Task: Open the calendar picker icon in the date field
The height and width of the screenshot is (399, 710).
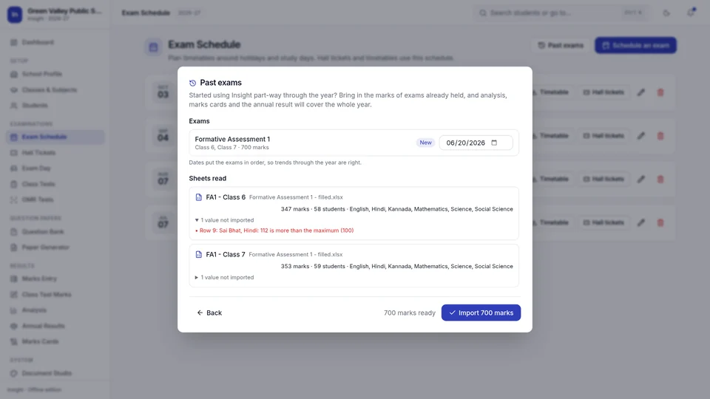Action: pyautogui.click(x=494, y=143)
